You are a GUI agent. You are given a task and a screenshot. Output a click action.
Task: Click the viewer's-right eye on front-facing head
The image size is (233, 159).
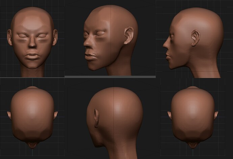coord(42,36)
